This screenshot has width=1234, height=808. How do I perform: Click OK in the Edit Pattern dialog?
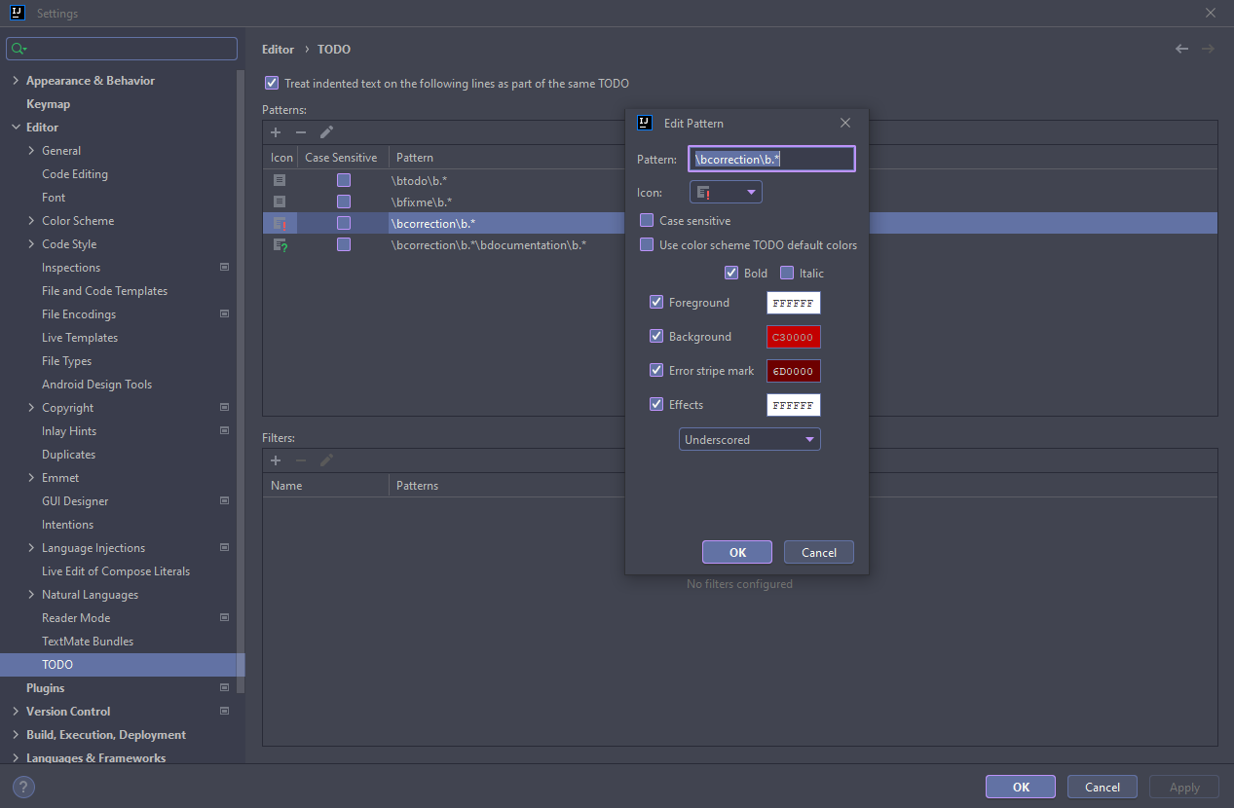(737, 552)
